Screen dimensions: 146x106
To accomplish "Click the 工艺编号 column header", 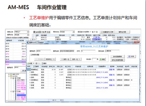I will click(x=36, y=66).
